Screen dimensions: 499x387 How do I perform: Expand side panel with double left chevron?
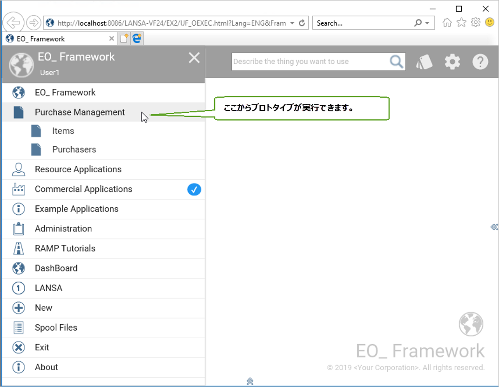point(494,227)
